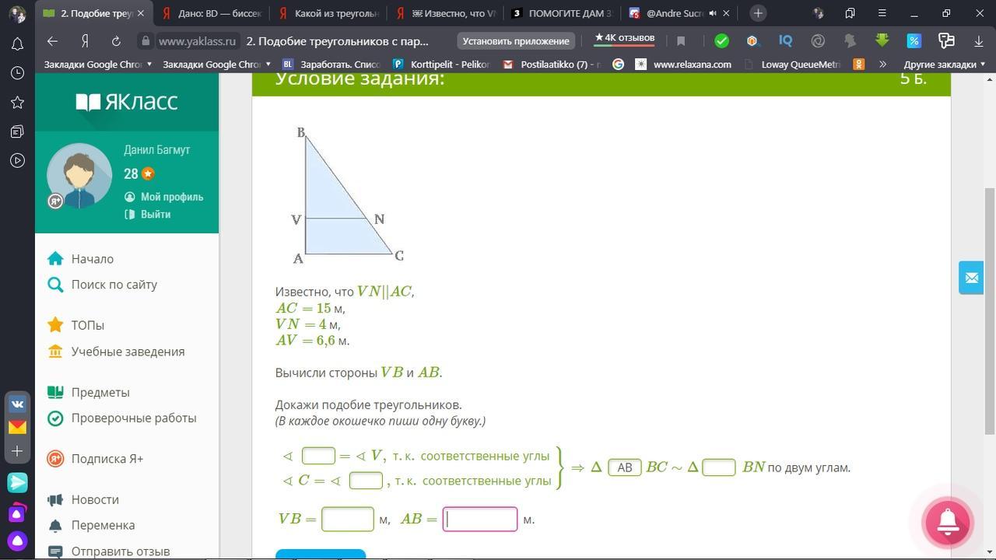Switch to tab 'Известно, что V'
This screenshot has width=996, height=560.
pyautogui.click(x=446, y=13)
